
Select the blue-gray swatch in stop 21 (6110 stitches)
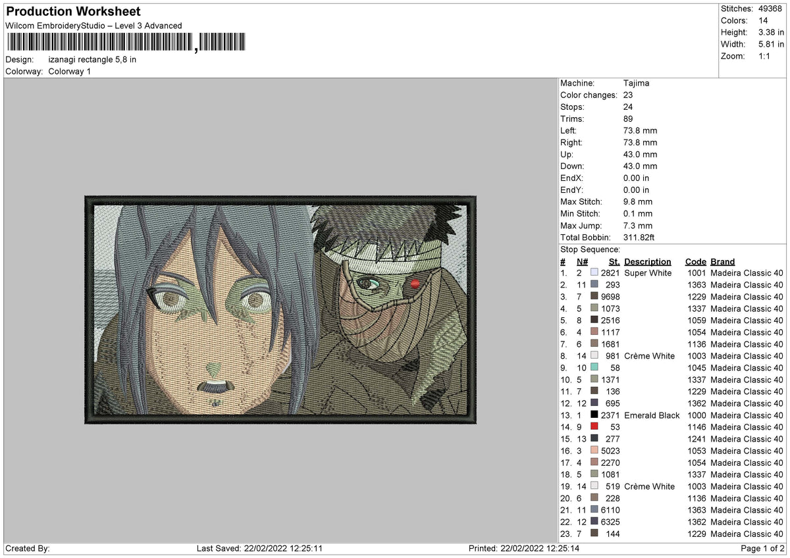594,510
